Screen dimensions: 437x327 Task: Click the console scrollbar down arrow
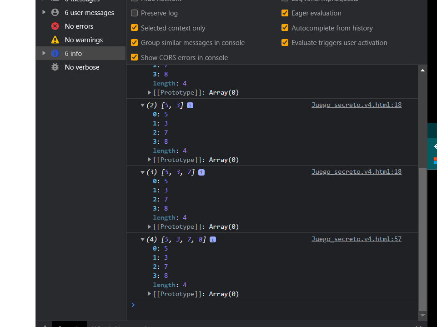click(x=422, y=315)
